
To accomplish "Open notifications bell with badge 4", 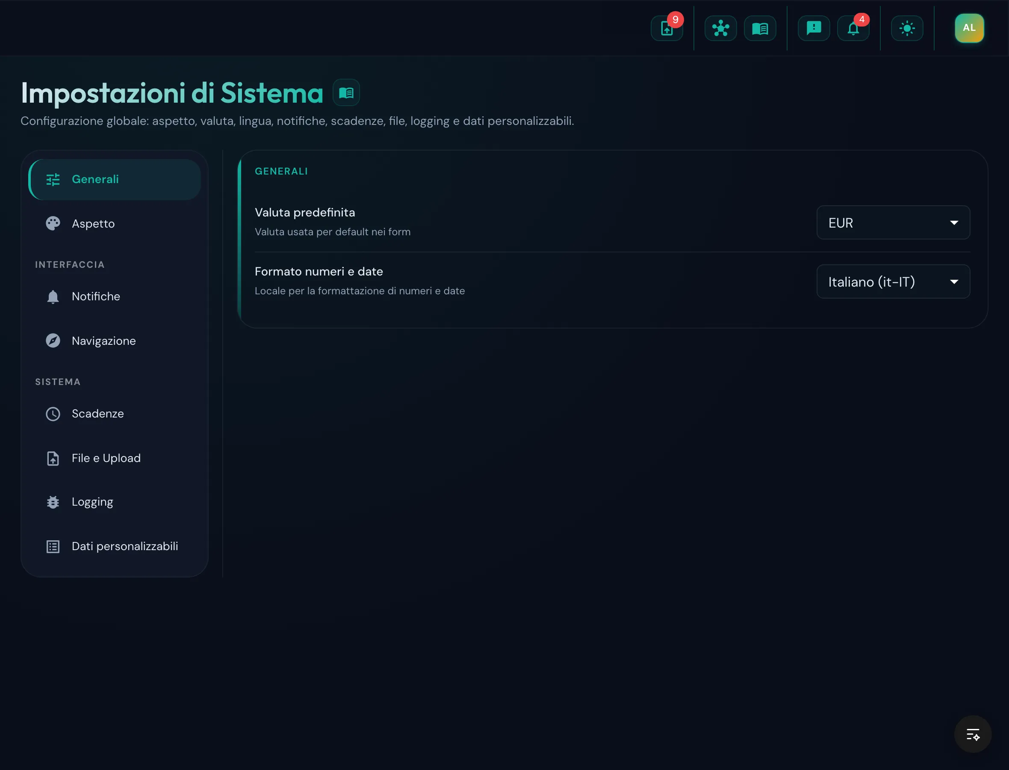I will (853, 28).
